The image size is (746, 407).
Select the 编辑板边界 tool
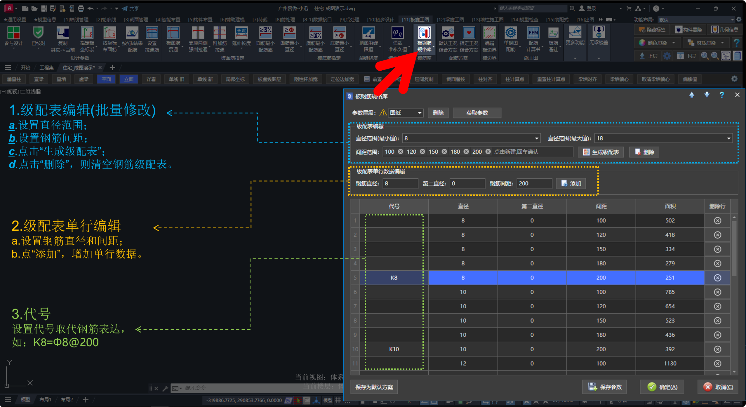click(x=489, y=39)
